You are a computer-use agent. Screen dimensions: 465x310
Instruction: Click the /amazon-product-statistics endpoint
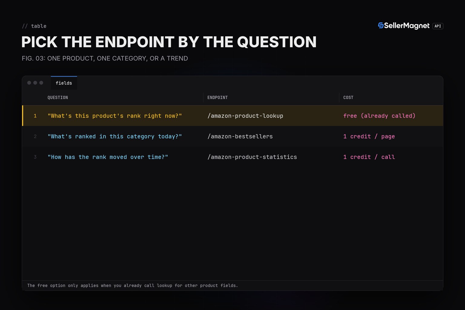[252, 157]
